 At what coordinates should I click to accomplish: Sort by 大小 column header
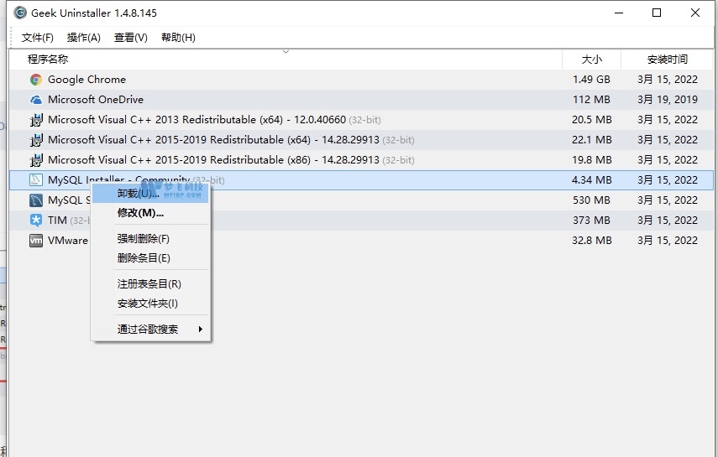592,60
